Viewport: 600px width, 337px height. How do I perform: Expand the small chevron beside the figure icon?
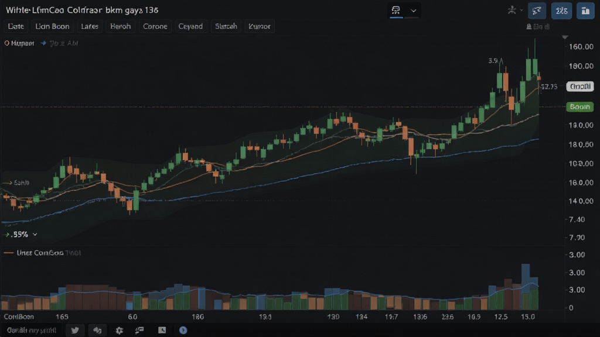point(521,11)
